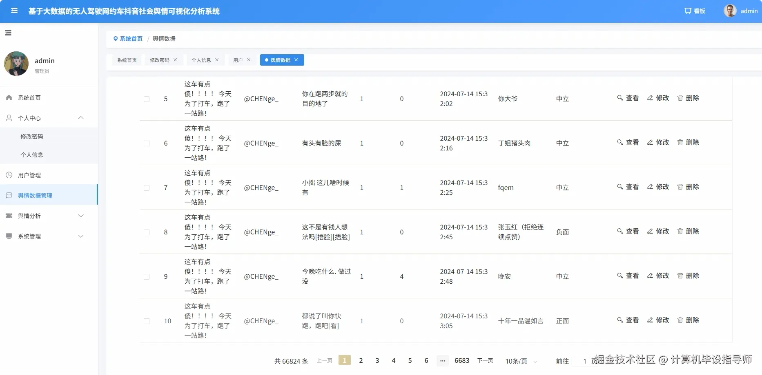Viewport: 762px width, 375px height.
Task: Check the checkbox on row 6
Action: [x=147, y=143]
